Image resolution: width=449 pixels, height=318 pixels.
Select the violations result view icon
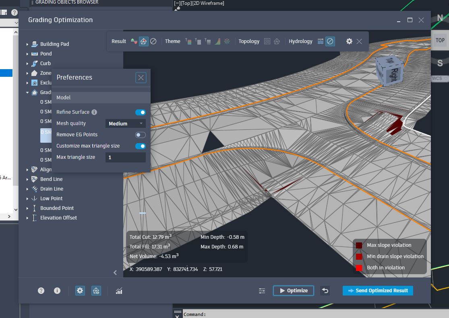pyautogui.click(x=143, y=41)
